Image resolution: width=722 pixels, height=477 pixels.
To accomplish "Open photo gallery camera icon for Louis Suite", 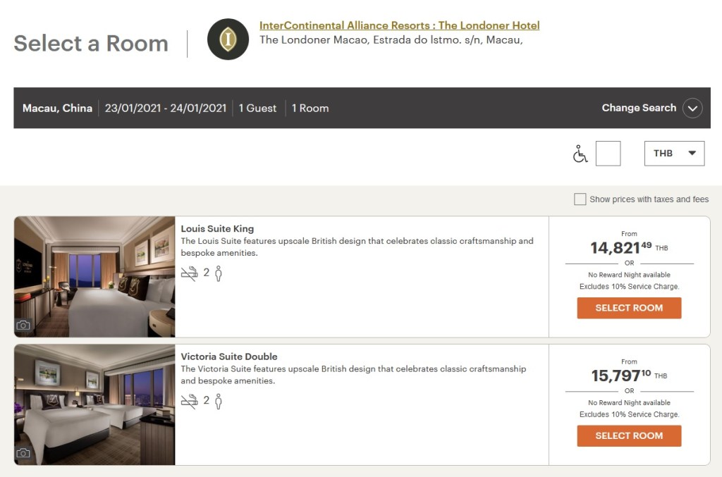I will [x=24, y=325].
